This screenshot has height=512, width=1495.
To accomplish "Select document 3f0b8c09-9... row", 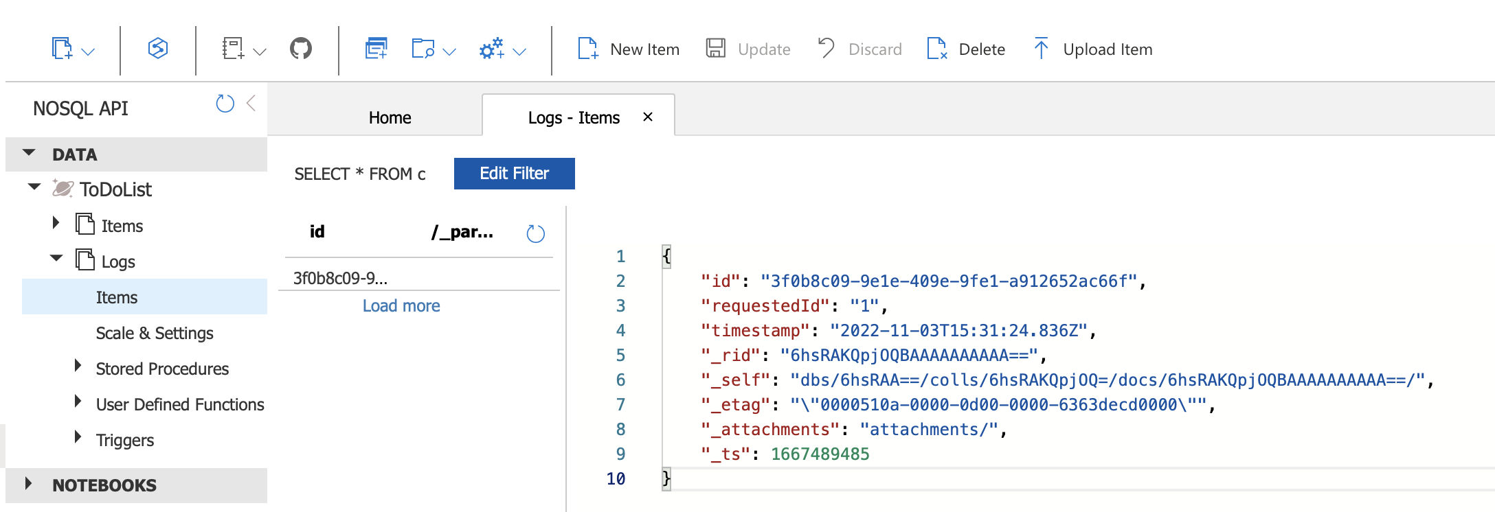I will tap(418, 278).
